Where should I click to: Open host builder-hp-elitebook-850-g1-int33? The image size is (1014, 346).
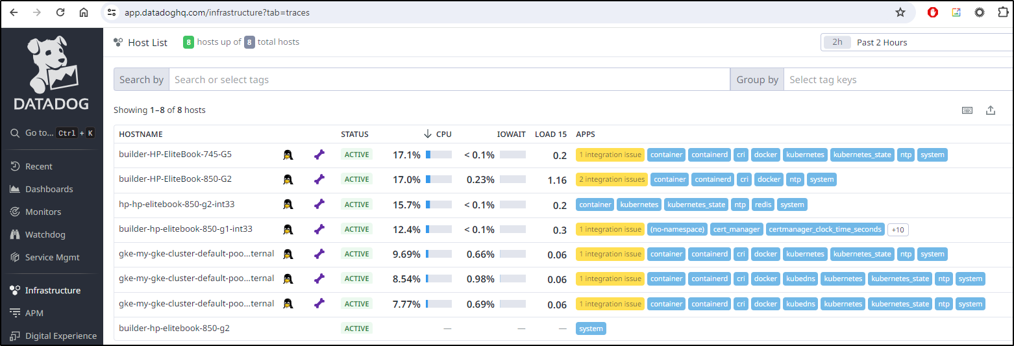coord(186,229)
